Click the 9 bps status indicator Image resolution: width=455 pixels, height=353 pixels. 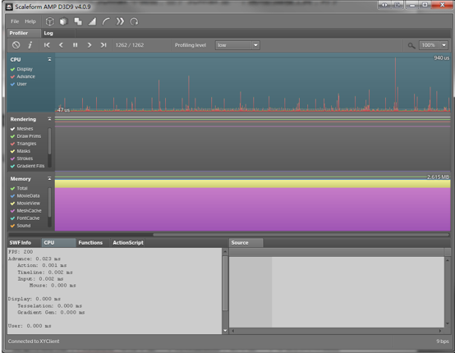(443, 342)
